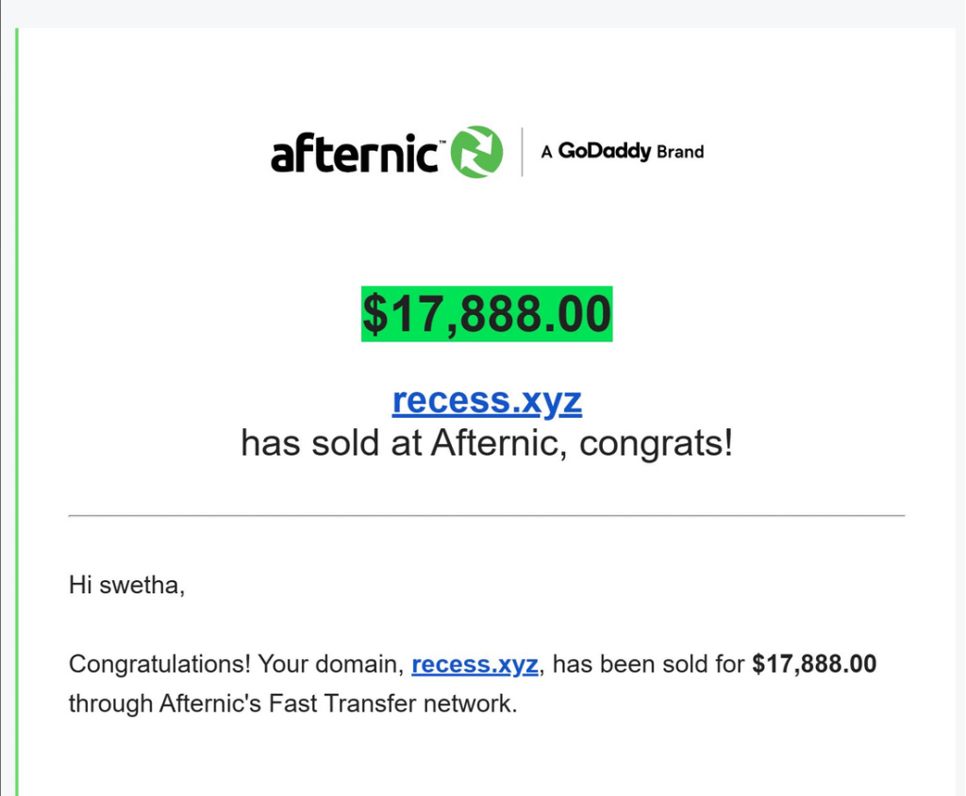Click the "has been sold for" text
The width and height of the screenshot is (966, 796).
(x=649, y=664)
